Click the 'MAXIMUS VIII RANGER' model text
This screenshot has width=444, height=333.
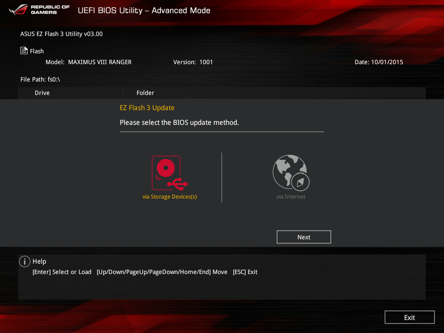(x=100, y=62)
